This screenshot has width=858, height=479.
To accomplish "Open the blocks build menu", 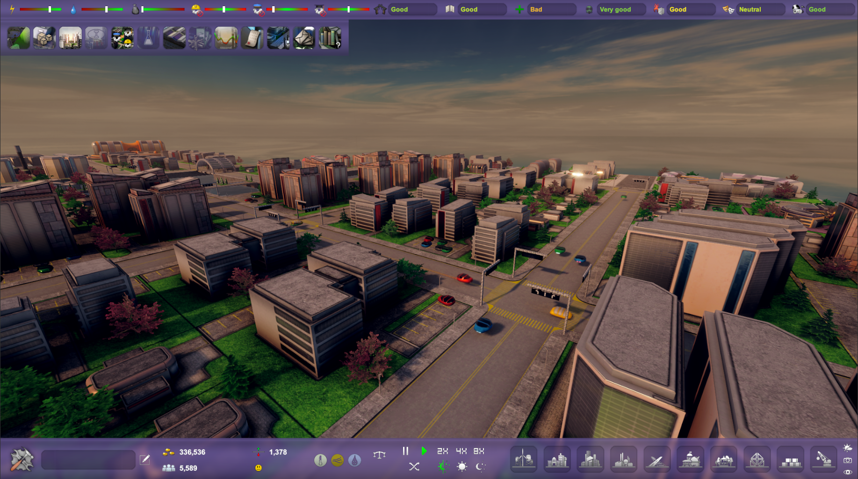I will [x=790, y=459].
